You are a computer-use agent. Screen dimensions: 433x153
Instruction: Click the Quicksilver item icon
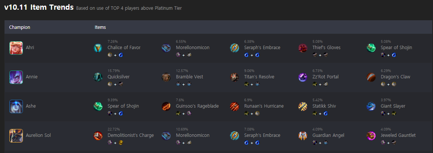pos(98,77)
